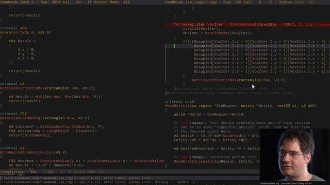Click the 'IsValid(VoxIter);' line
This screenshot has width=330, height=185.
[x=202, y=29]
